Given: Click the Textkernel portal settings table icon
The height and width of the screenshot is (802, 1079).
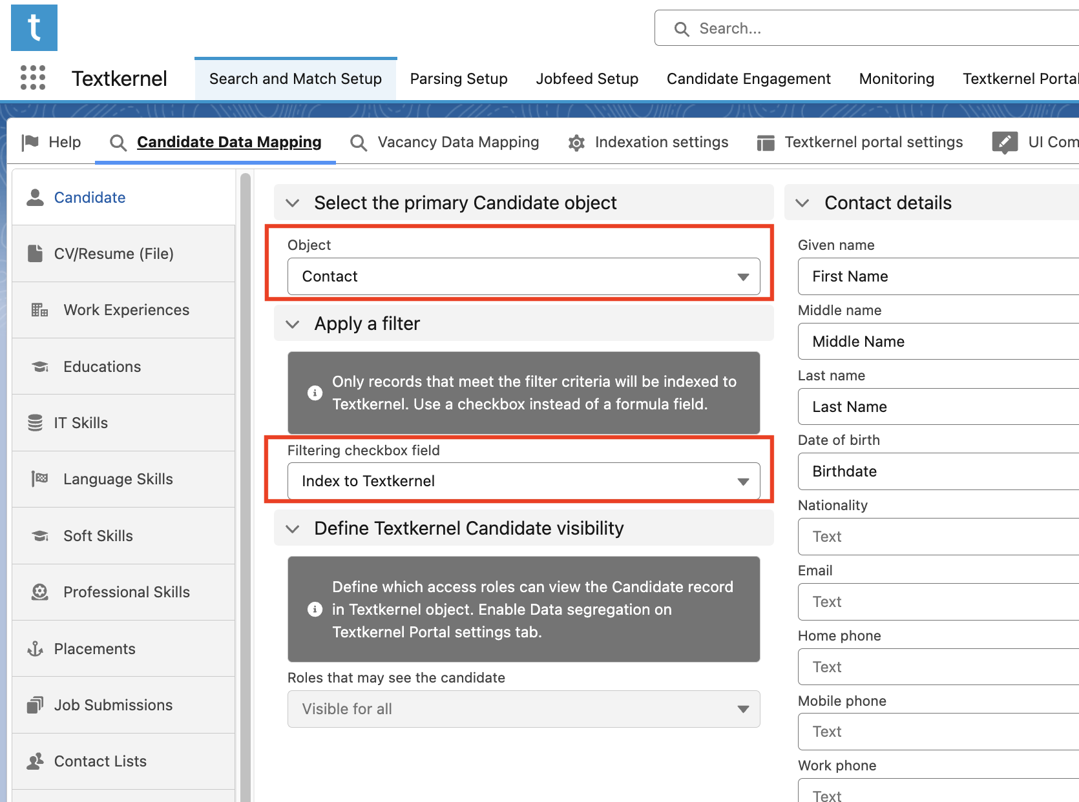Looking at the screenshot, I should tap(766, 143).
